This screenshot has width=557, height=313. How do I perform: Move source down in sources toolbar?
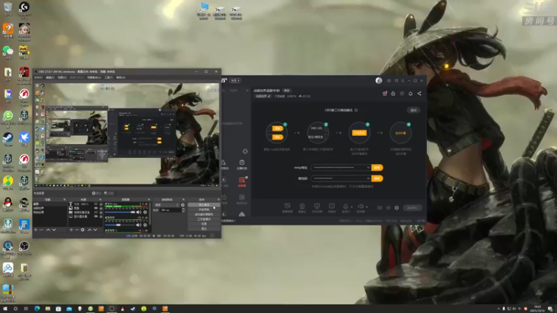[95, 230]
